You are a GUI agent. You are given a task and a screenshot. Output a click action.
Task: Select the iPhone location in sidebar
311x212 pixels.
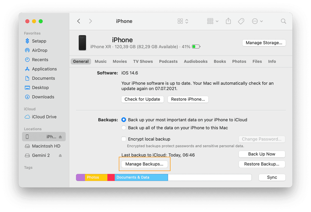click(44, 137)
